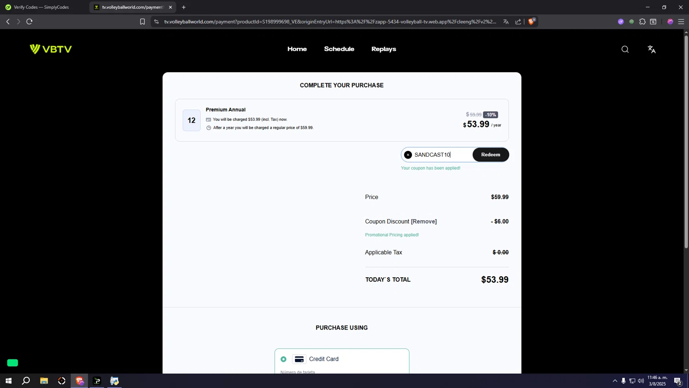
Task: Click the share icon in address bar
Action: pyautogui.click(x=518, y=22)
